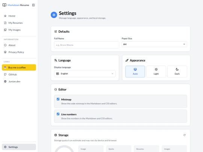Select the Settings sidebar item
This screenshot has width=203, height=152.
point(19,147)
